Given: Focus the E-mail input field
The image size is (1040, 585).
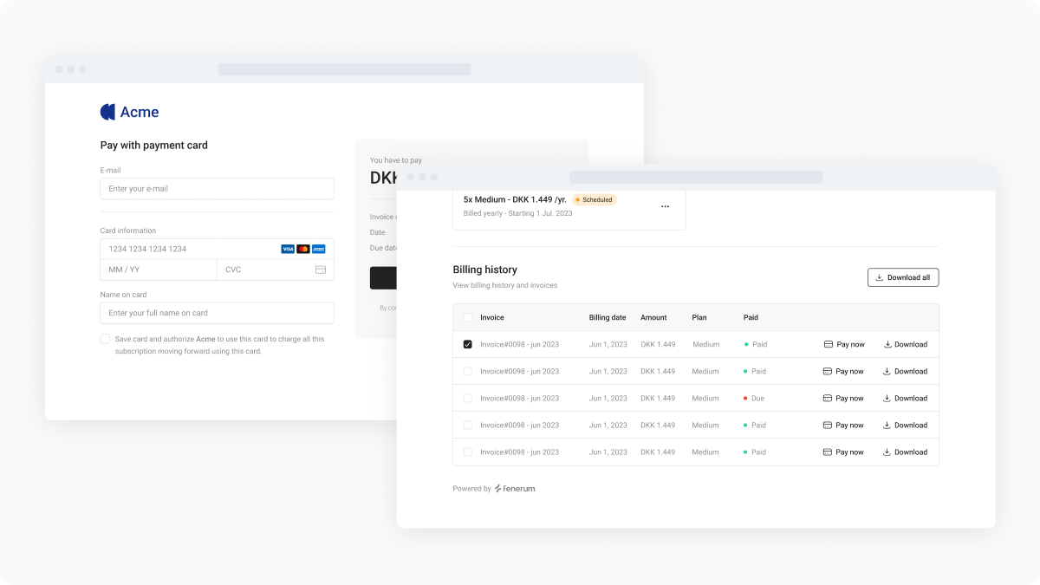Looking at the screenshot, I should click(217, 189).
